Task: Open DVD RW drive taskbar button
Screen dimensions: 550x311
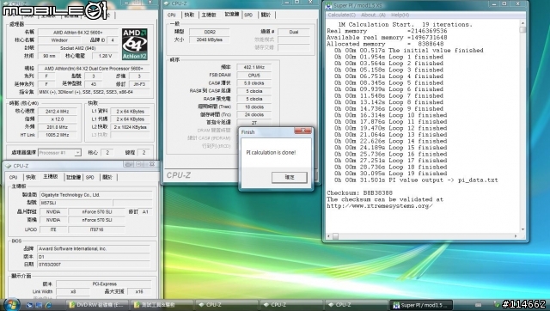Action: point(97,305)
